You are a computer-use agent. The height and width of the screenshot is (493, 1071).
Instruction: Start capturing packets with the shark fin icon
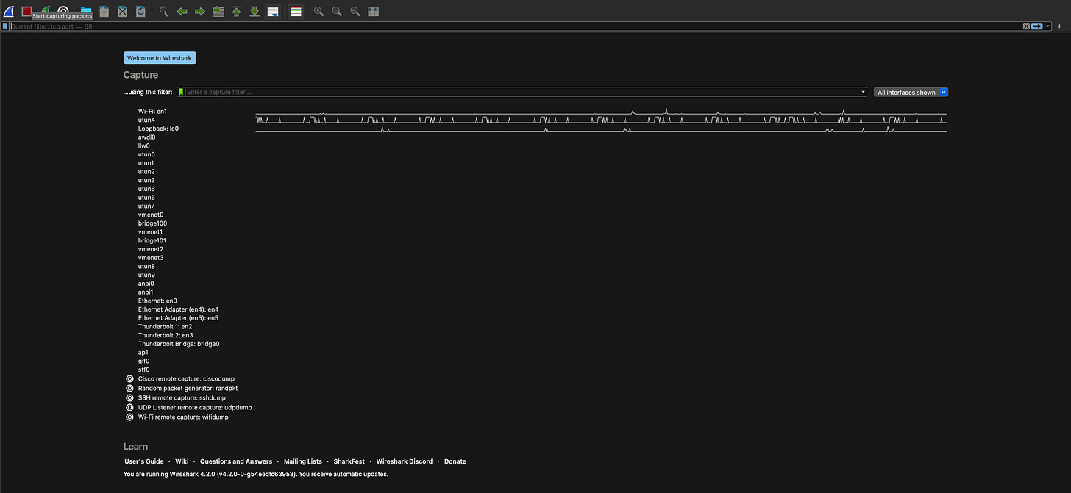click(x=9, y=11)
